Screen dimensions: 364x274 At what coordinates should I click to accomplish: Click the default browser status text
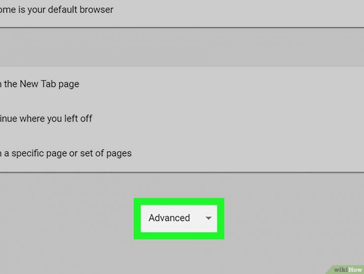point(57,10)
